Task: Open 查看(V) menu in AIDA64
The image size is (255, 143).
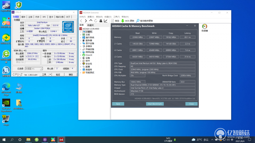Action: (91, 17)
